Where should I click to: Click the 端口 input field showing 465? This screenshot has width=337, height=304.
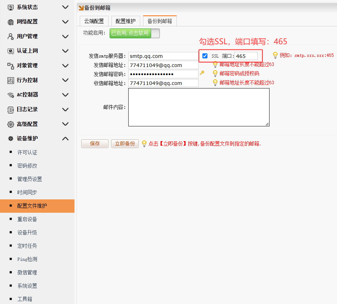[246, 56]
